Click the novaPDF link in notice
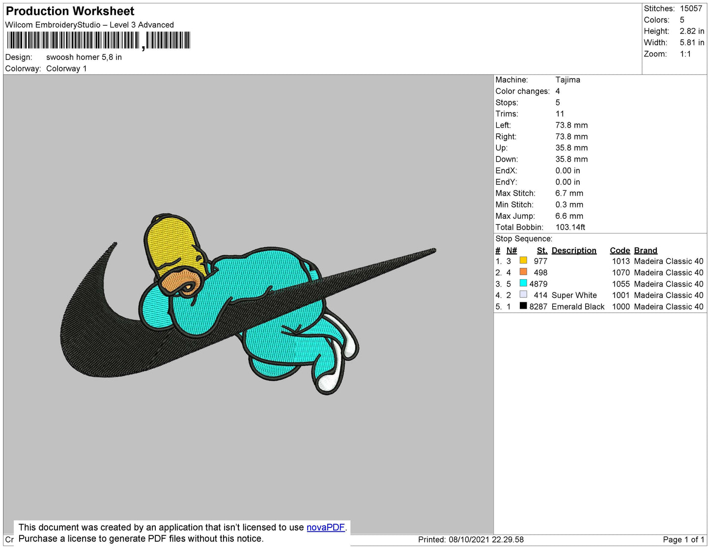 click(326, 527)
